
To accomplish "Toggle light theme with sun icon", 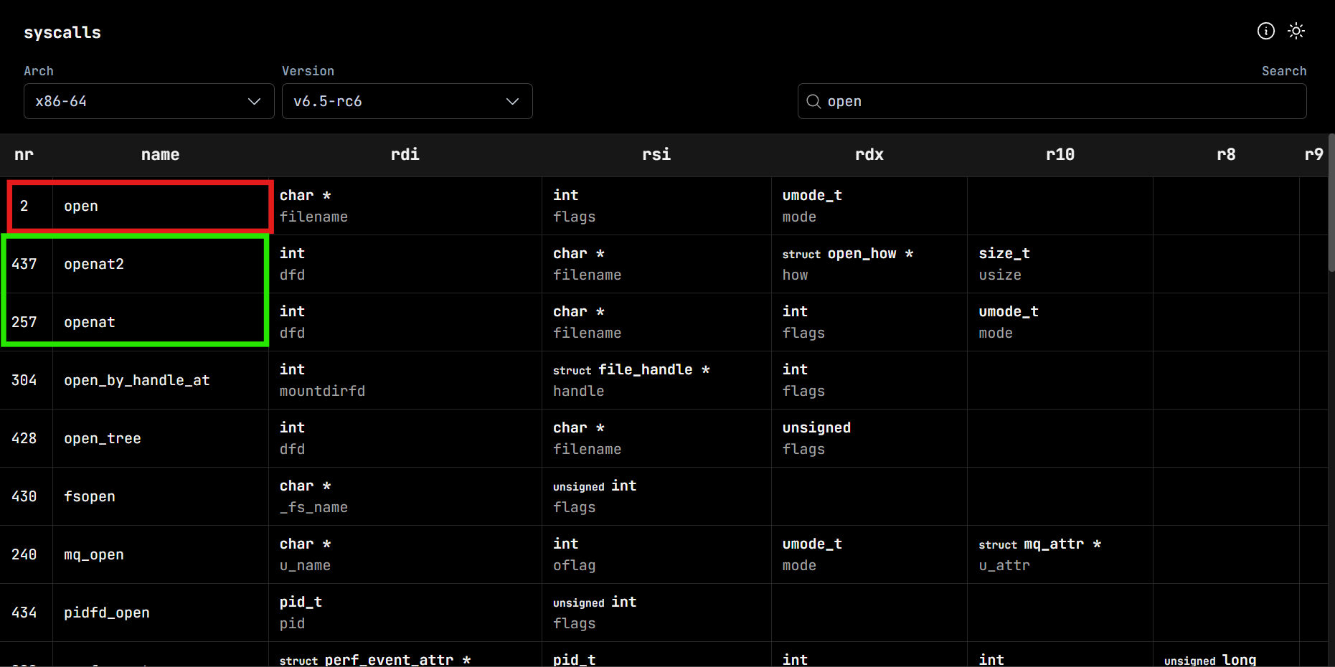I will (1296, 31).
